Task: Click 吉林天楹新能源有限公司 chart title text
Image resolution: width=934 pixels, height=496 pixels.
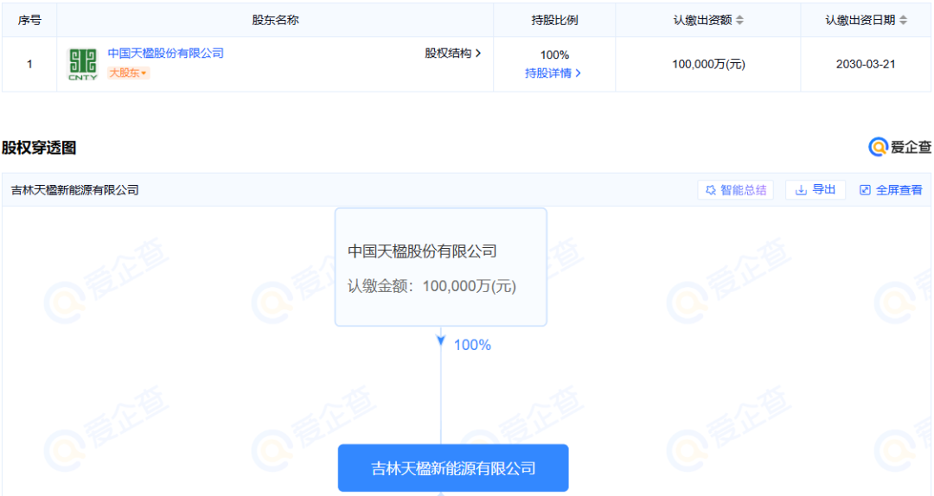Action: [x=75, y=190]
